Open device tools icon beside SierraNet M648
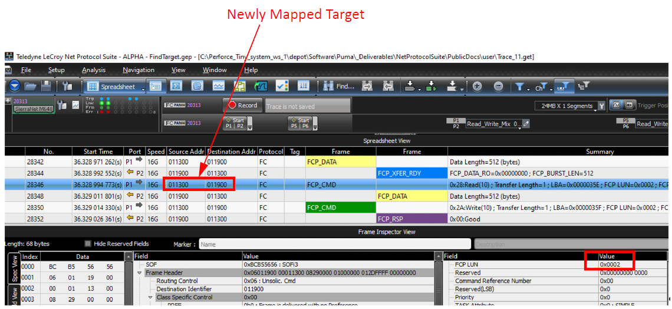Viewport: 672px width, 309px height. [x=61, y=104]
